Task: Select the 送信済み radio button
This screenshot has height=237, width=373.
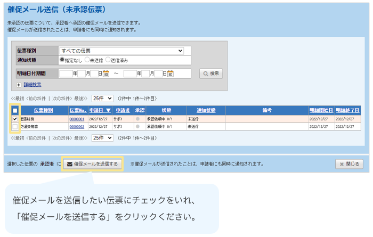Action: pyautogui.click(x=107, y=60)
